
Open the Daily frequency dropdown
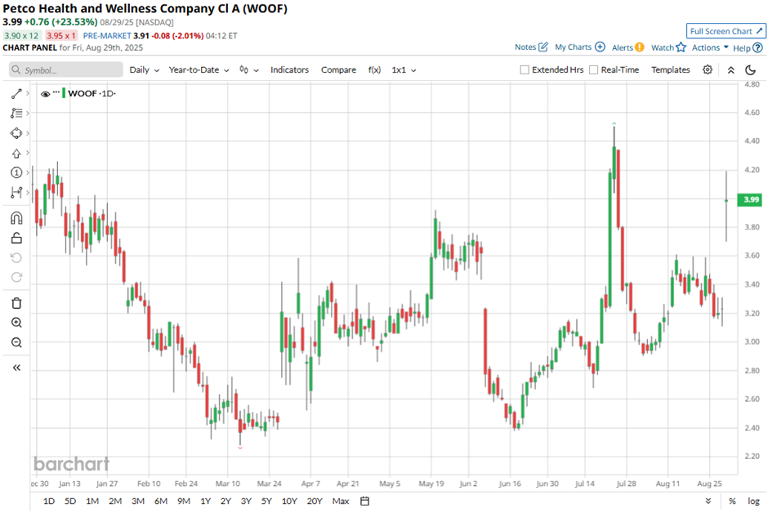[144, 70]
